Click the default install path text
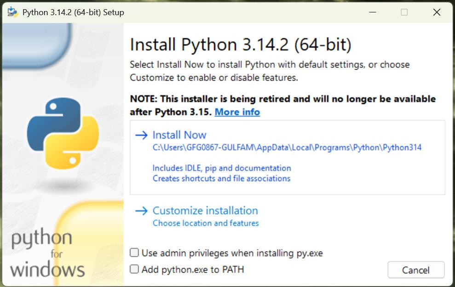The width and height of the screenshot is (455, 287). (287, 147)
